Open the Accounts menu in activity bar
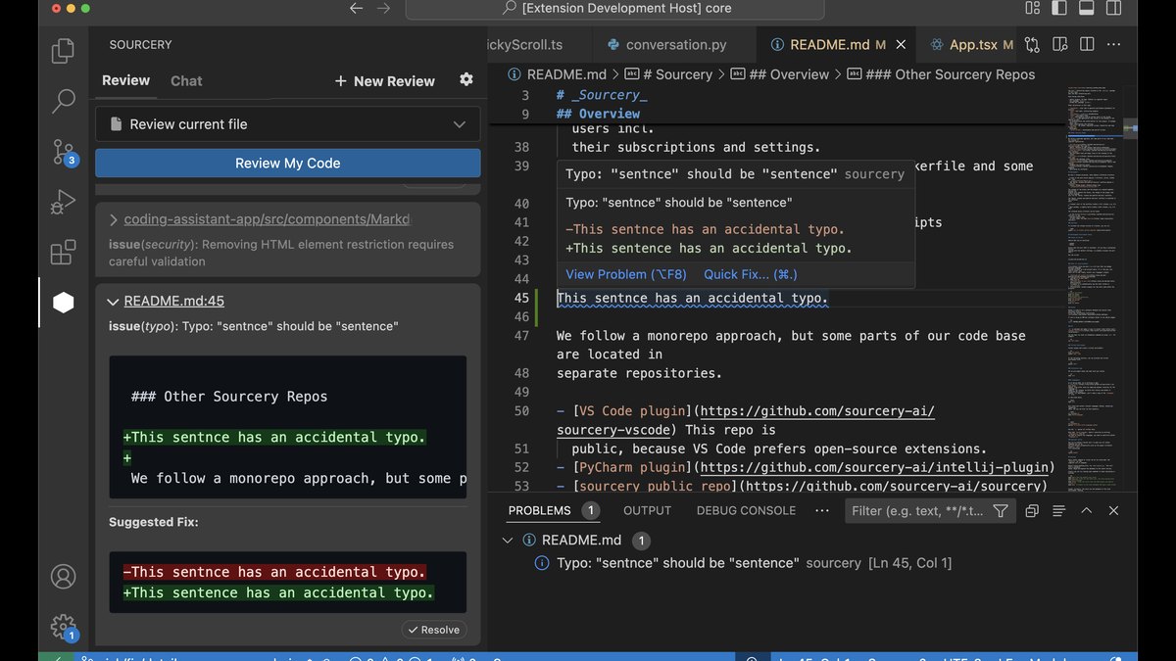This screenshot has width=1176, height=661. click(x=64, y=576)
